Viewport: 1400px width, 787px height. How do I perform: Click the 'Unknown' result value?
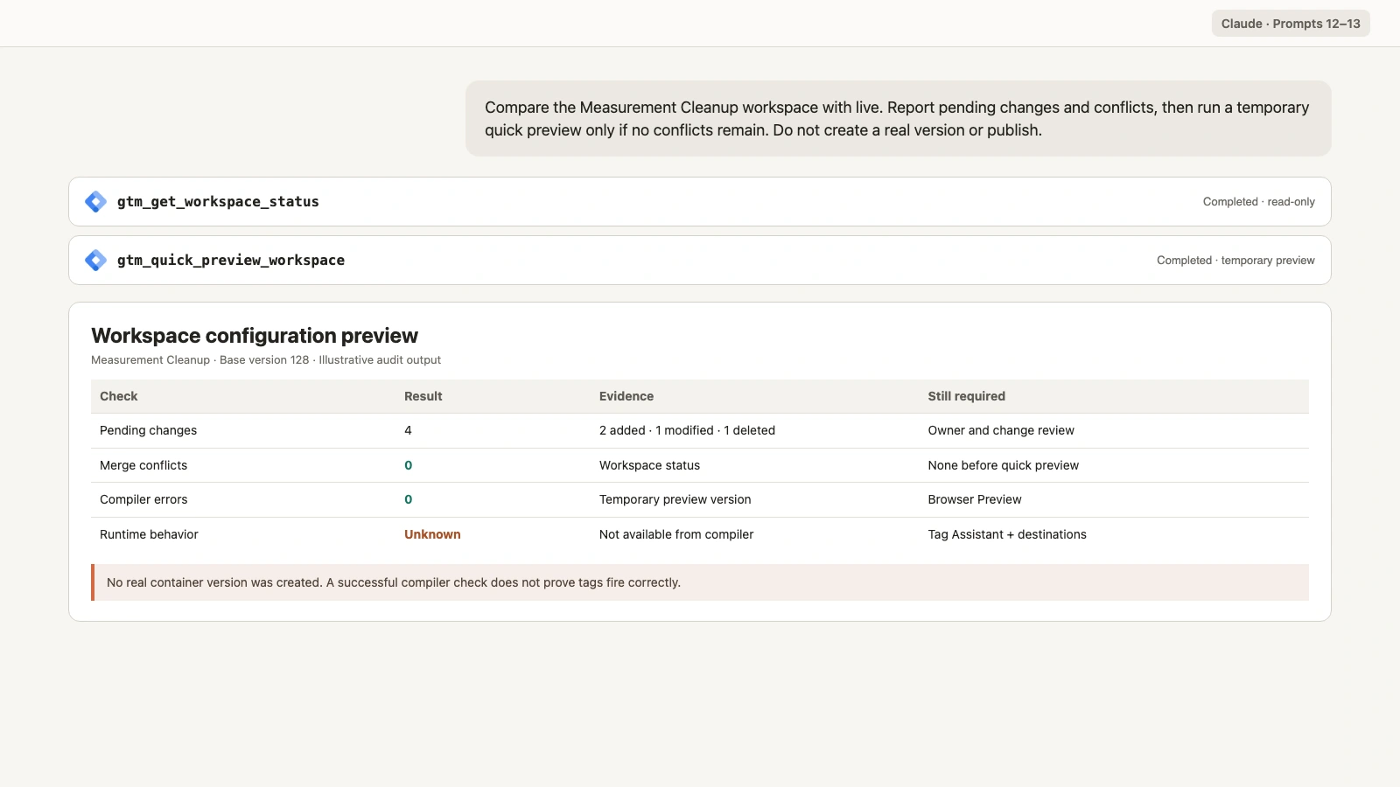tap(432, 534)
